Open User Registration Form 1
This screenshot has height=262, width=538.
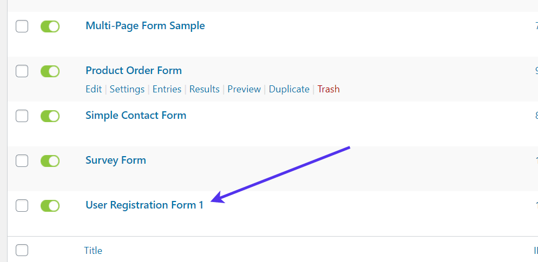click(x=145, y=205)
